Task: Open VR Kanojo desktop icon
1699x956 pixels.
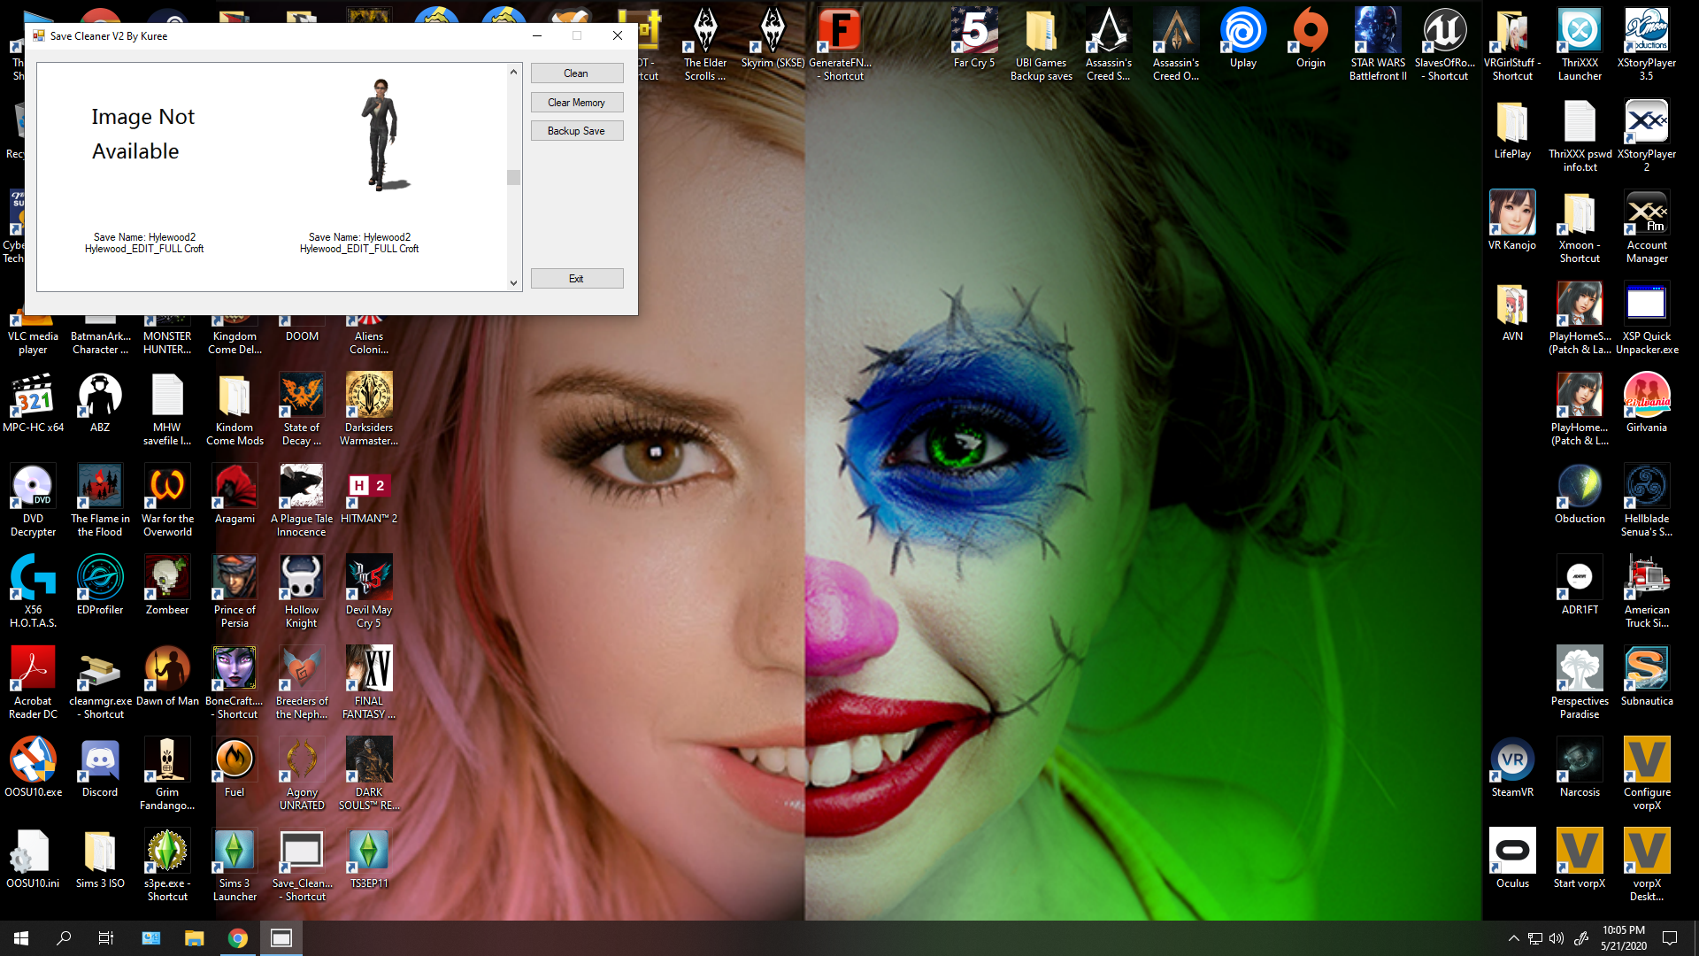Action: 1512,221
